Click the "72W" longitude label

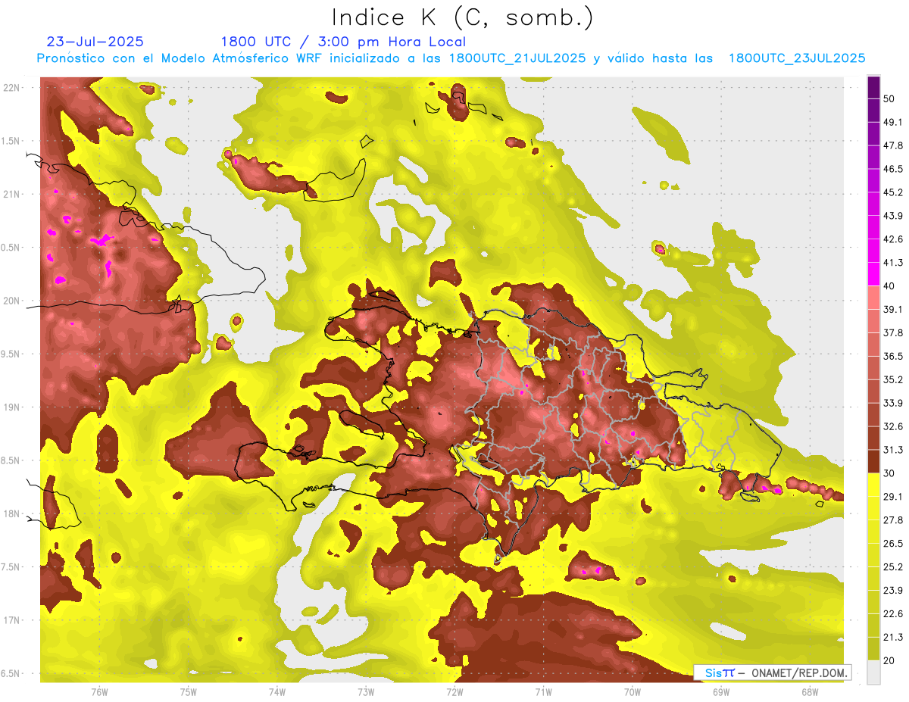coord(454,692)
